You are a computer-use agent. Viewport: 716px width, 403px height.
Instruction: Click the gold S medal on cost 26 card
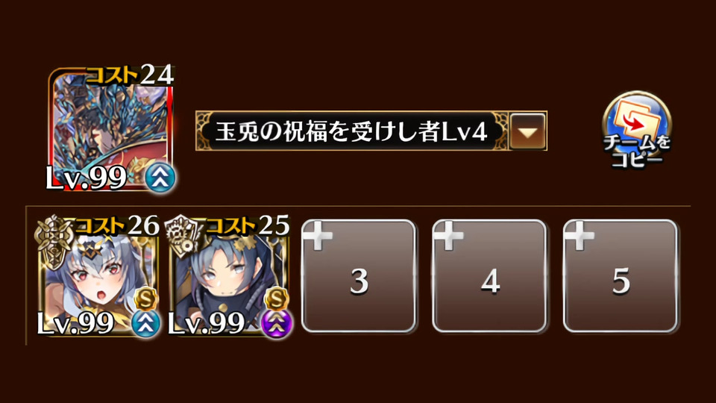point(145,299)
